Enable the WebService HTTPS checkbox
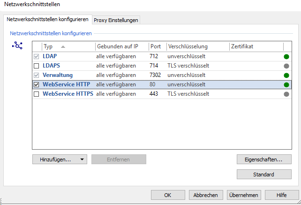This screenshot has width=301, height=205. click(37, 94)
